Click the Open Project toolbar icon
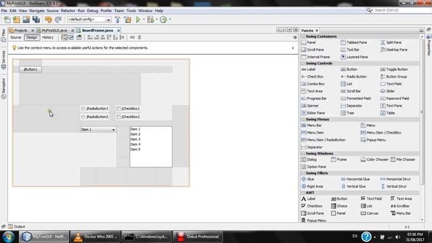 pos(26,20)
